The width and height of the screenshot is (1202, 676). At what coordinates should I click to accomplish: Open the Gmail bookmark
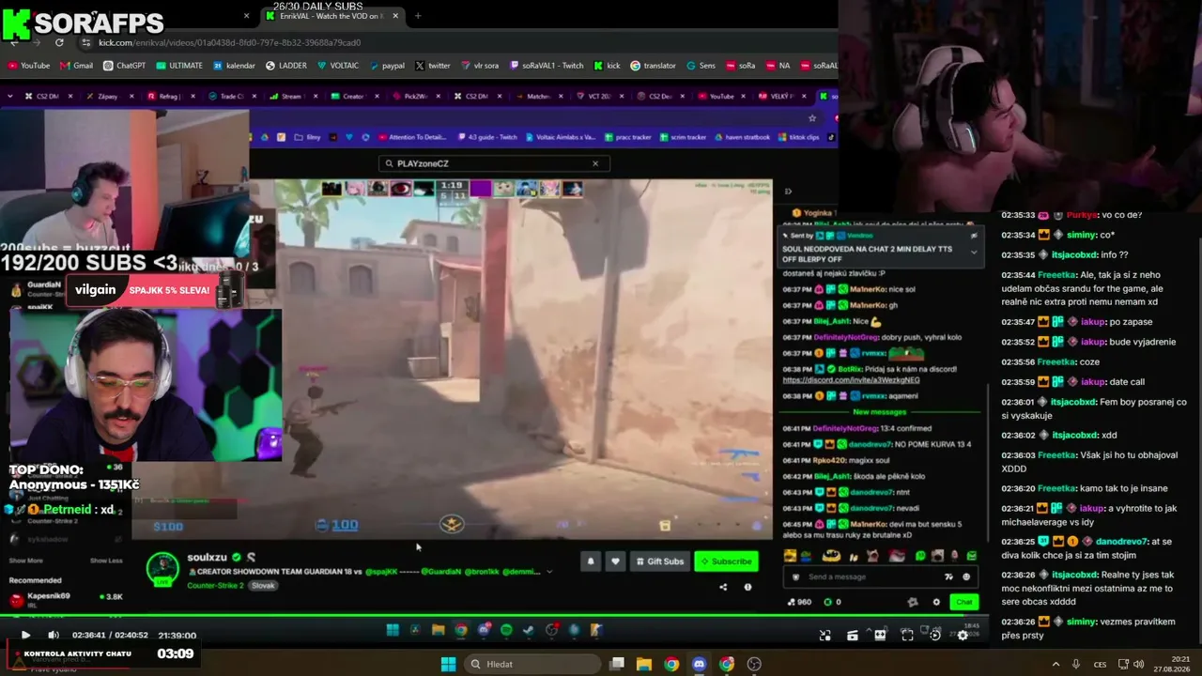point(76,66)
